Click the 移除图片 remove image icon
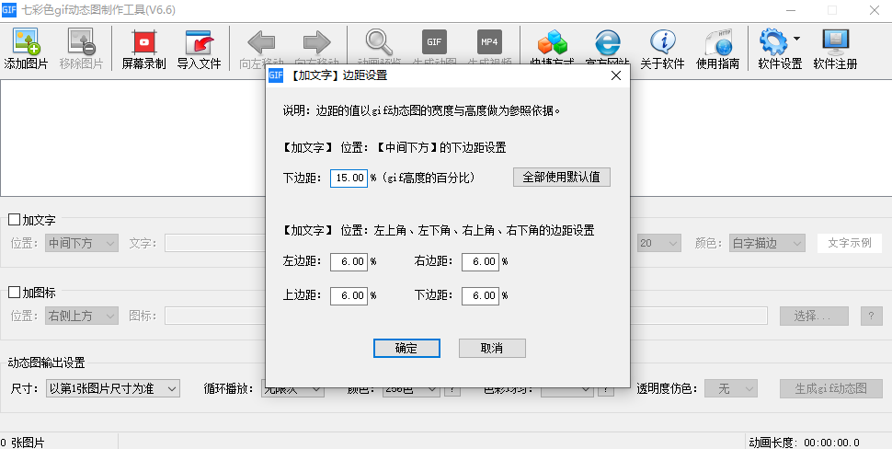This screenshot has height=449, width=892. tap(81, 42)
